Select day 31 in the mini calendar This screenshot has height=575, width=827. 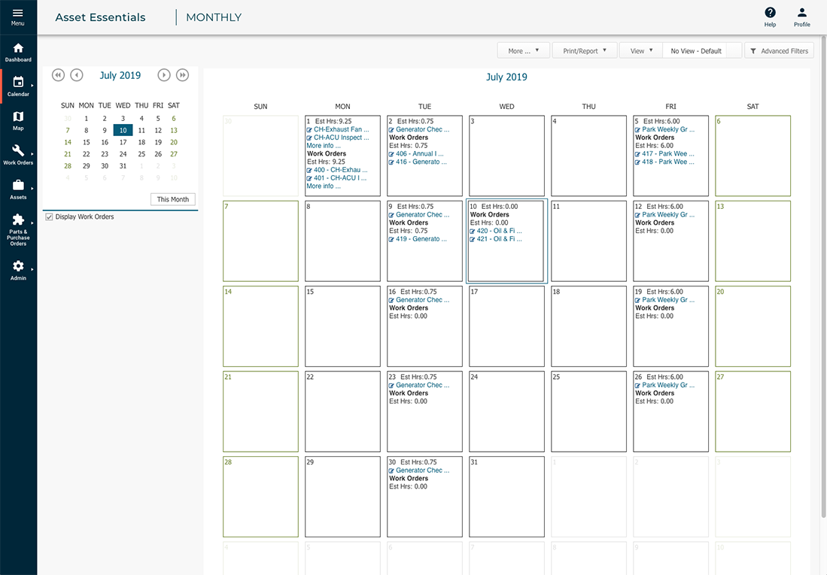click(123, 166)
